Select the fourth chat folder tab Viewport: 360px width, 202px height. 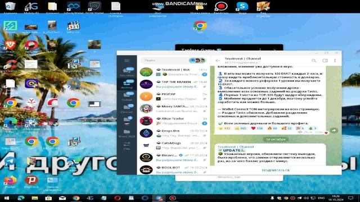(x=127, y=108)
